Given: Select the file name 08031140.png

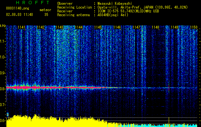Looking at the screenshot, I should [x=18, y=9].
